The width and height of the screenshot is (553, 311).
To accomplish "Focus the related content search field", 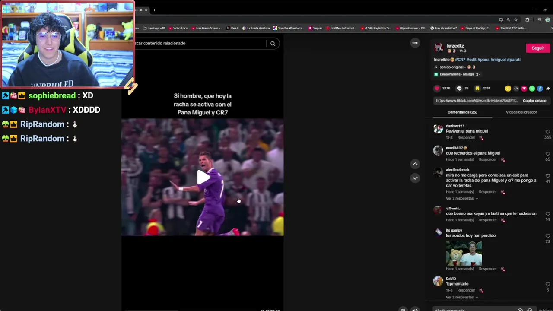I will pyautogui.click(x=200, y=43).
